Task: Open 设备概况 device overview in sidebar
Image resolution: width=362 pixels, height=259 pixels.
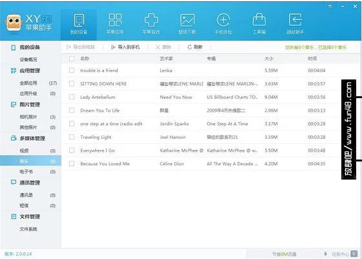Action: click(28, 59)
